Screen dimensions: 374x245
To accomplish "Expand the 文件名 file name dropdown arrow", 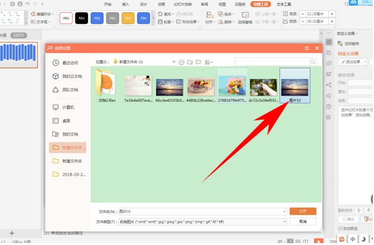I will (x=284, y=212).
